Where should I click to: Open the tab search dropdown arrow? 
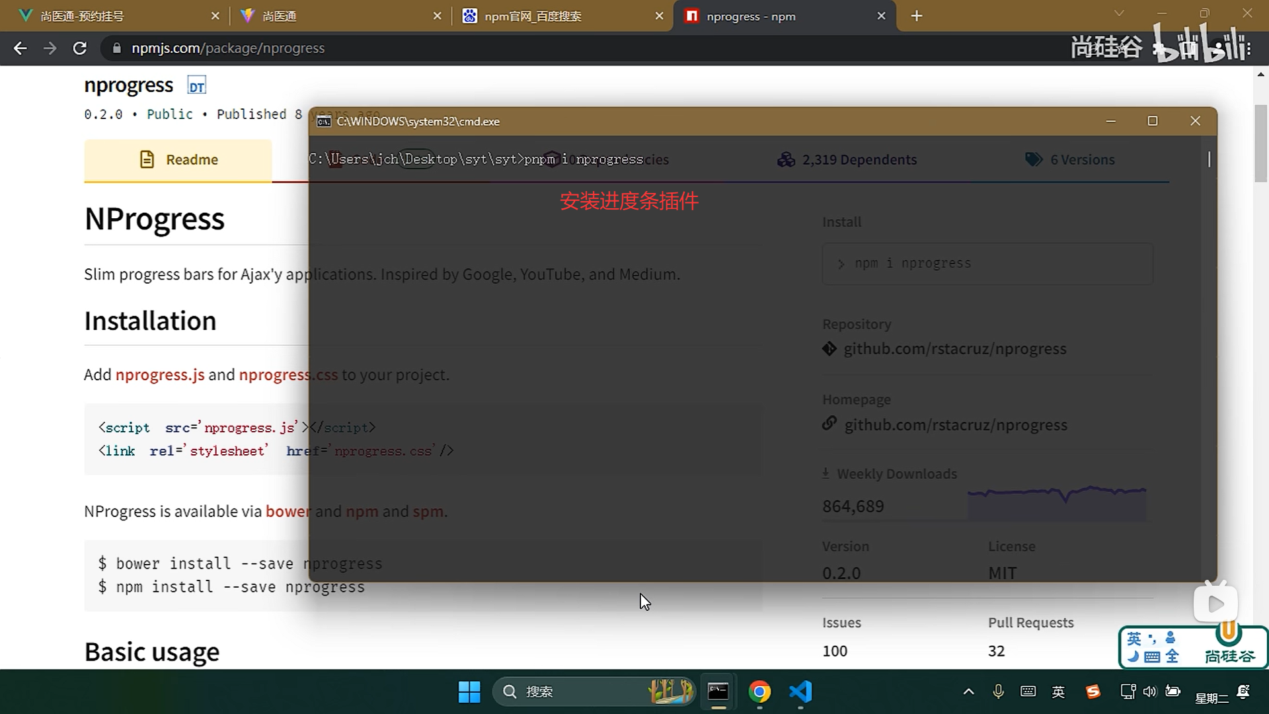[x=1118, y=13]
